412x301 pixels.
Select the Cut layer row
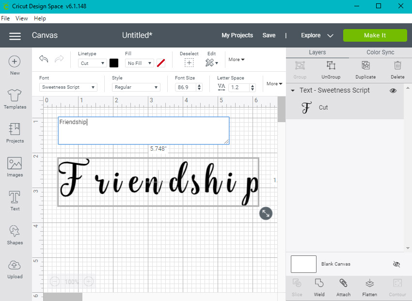(x=345, y=108)
